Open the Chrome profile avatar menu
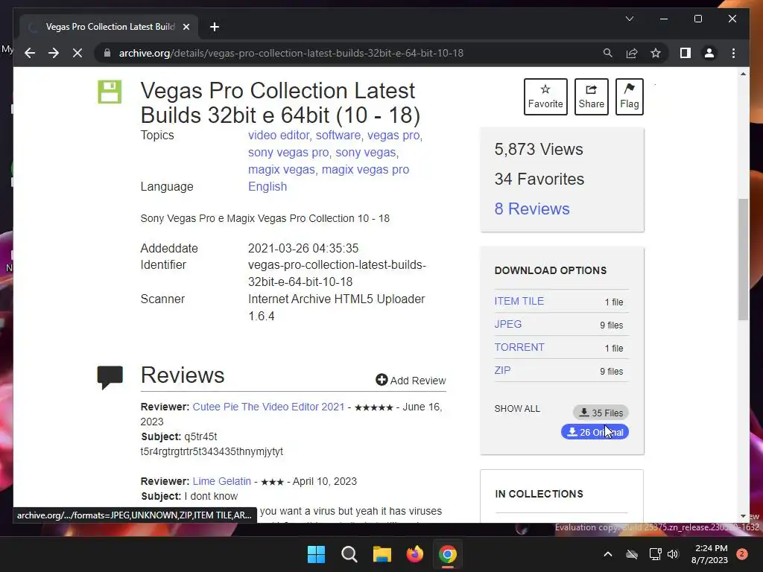Image resolution: width=763 pixels, height=572 pixels. pos(709,53)
